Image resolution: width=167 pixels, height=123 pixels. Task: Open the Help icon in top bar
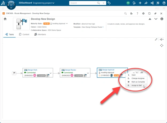(x=164, y=3)
